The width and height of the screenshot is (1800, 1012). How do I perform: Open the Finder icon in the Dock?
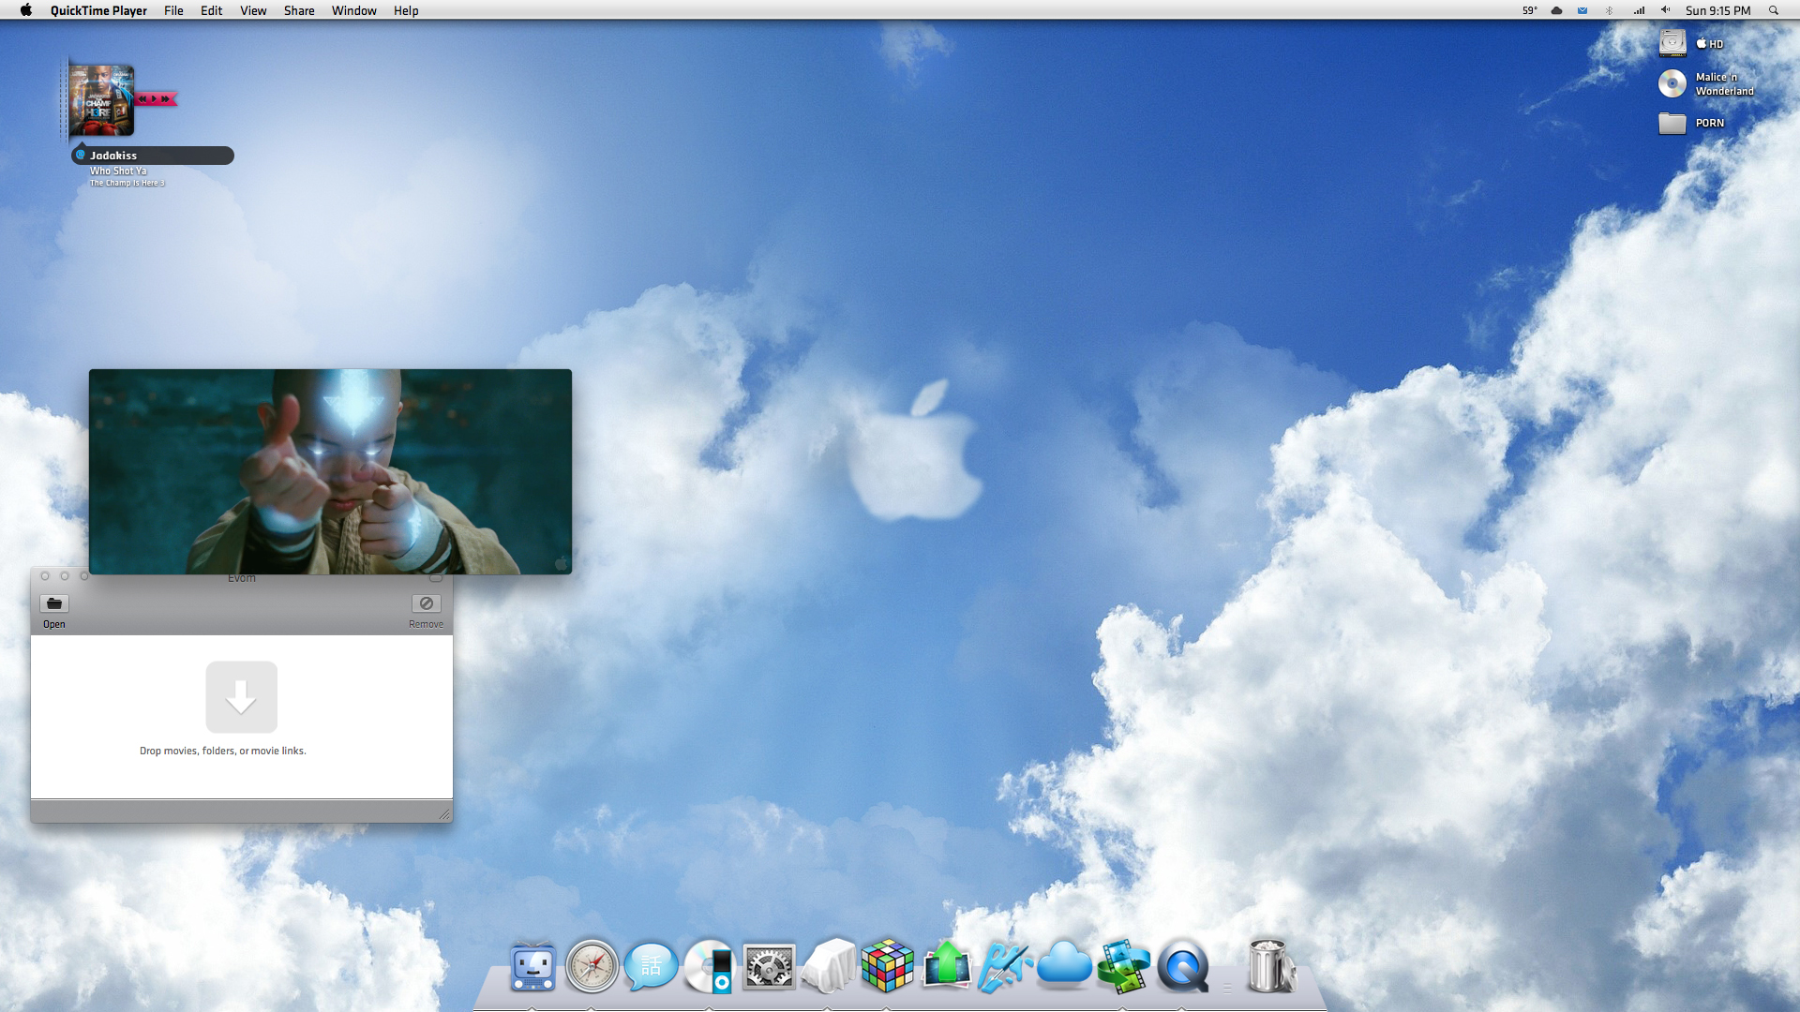click(x=532, y=966)
